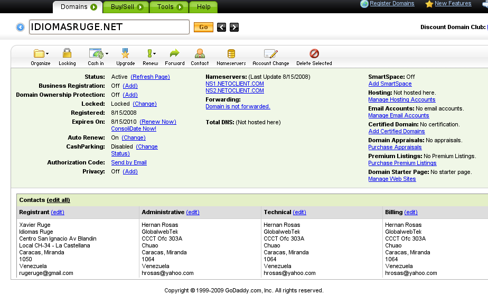Click Purchase Premium Listings link

coord(402,163)
